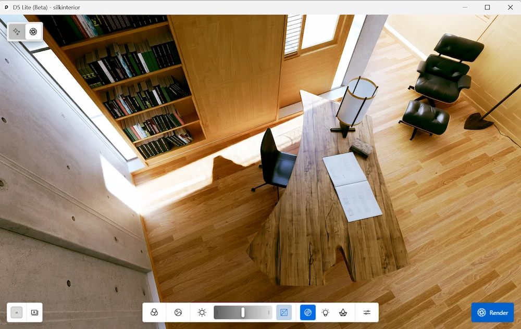Switch to the AI sparkle mode
The height and width of the screenshot is (329, 521).
17,32
